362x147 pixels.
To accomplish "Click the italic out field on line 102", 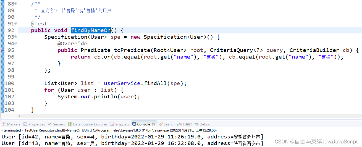I will point(86,97).
